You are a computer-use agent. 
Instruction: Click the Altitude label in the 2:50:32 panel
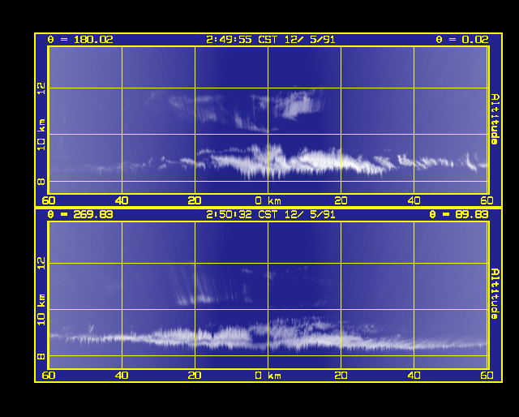(495, 294)
